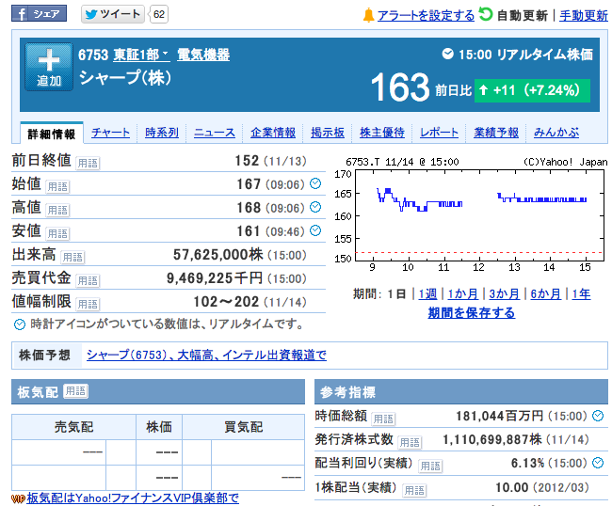Click 用語 icon next to 発行済株式数

(410, 442)
